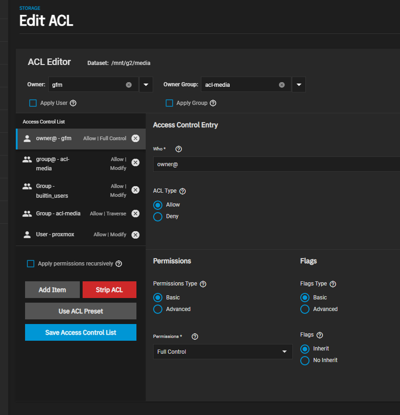Open Use ACL Preset
Viewport: 400px width, 415px height.
point(81,311)
